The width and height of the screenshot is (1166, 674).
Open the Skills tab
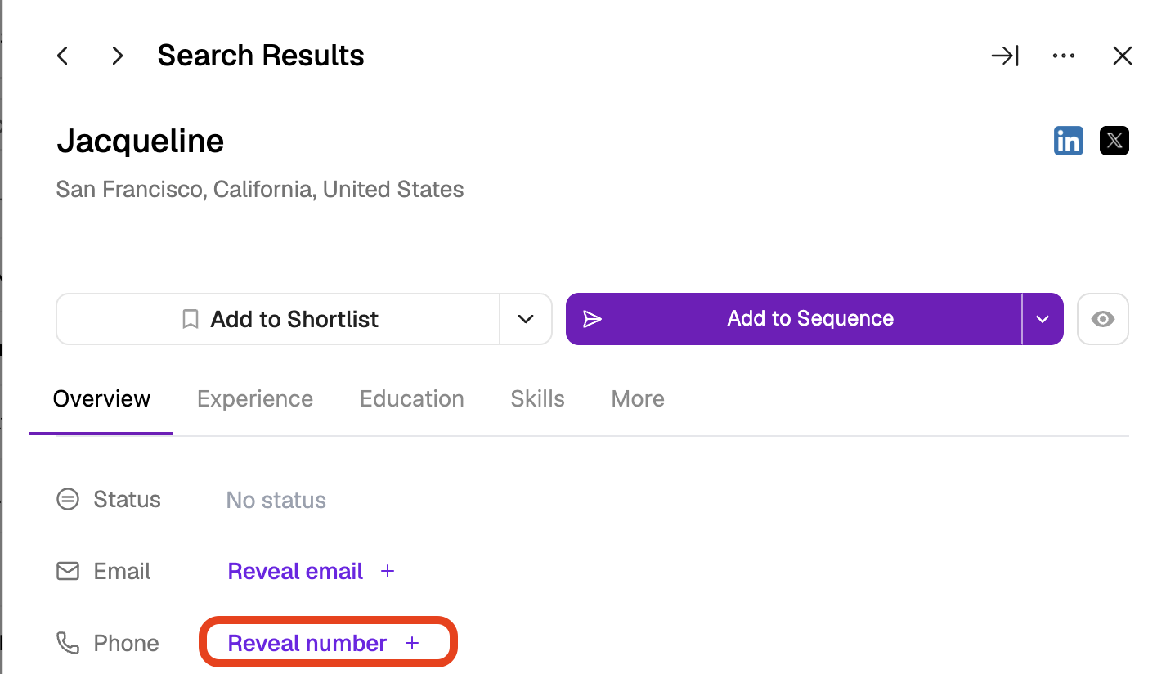pyautogui.click(x=537, y=399)
